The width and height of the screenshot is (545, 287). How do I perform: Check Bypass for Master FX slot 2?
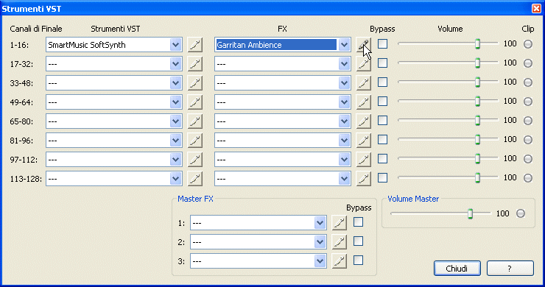(x=359, y=241)
